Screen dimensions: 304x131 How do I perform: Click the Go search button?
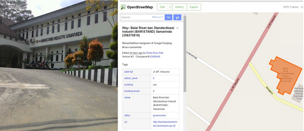[169, 17]
